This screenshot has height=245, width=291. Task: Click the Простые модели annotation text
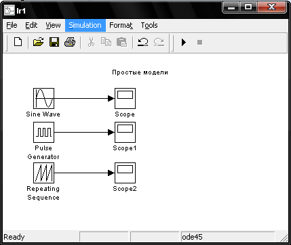140,72
